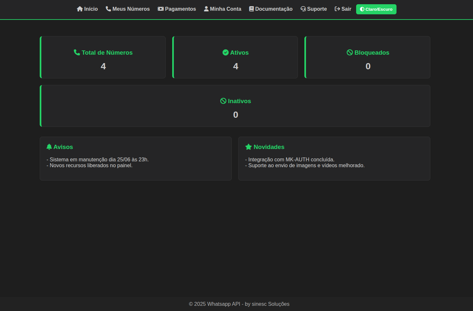Click the Inativos count number
This screenshot has height=311, width=473.
(x=236, y=115)
